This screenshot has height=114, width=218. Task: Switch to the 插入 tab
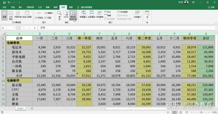pyautogui.click(x=21, y=7)
